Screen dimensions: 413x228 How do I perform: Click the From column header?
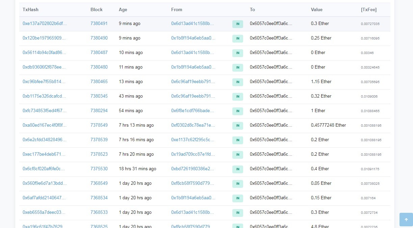(177, 10)
